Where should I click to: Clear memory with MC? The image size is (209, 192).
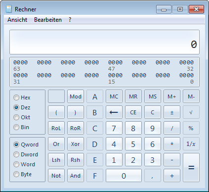click(x=114, y=96)
